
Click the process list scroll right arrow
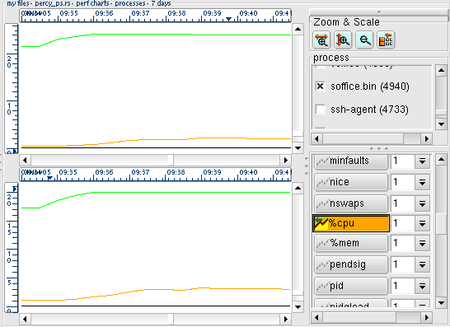427,139
